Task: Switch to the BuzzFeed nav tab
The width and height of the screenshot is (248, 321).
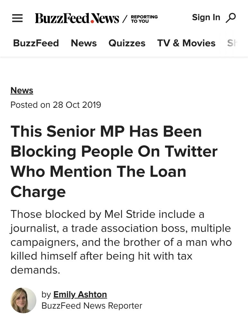Action: pos(36,43)
